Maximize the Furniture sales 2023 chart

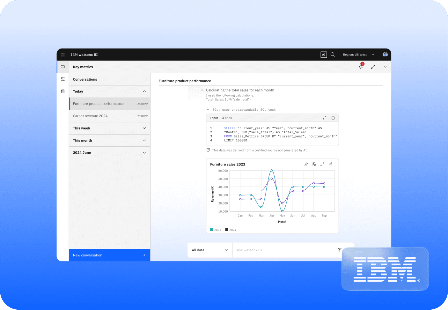(322, 164)
